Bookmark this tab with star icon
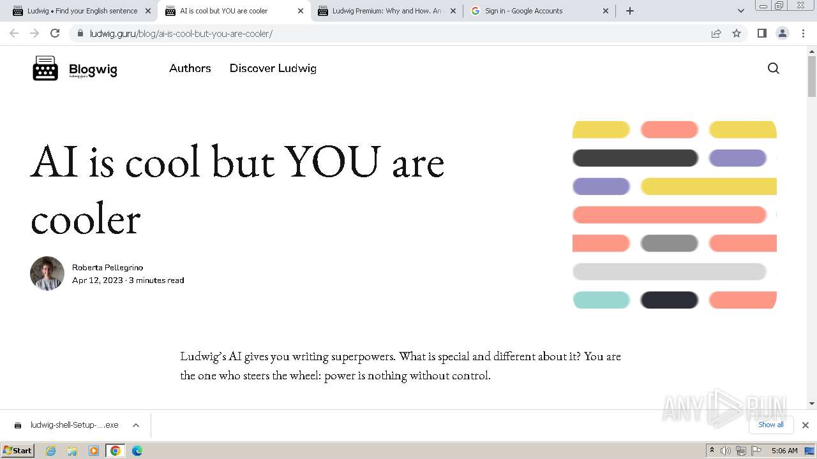The width and height of the screenshot is (817, 459). 737,33
